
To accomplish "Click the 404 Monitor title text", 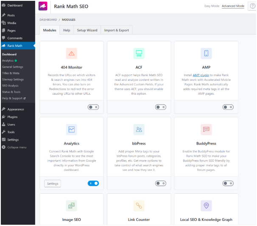I will [x=72, y=67].
